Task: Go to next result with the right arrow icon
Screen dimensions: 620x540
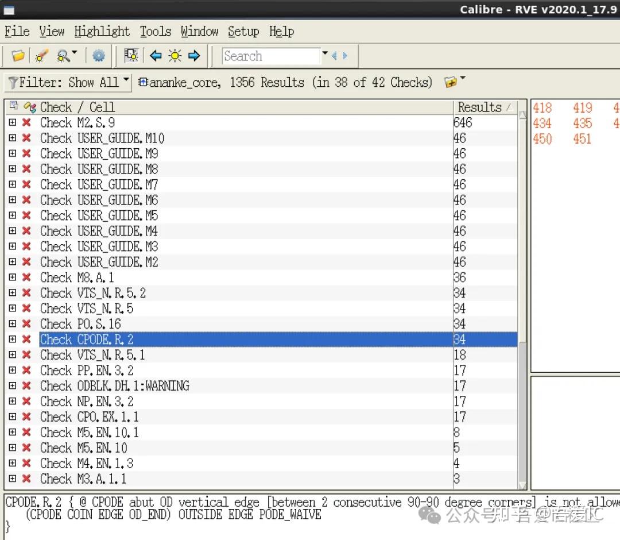Action: [194, 55]
